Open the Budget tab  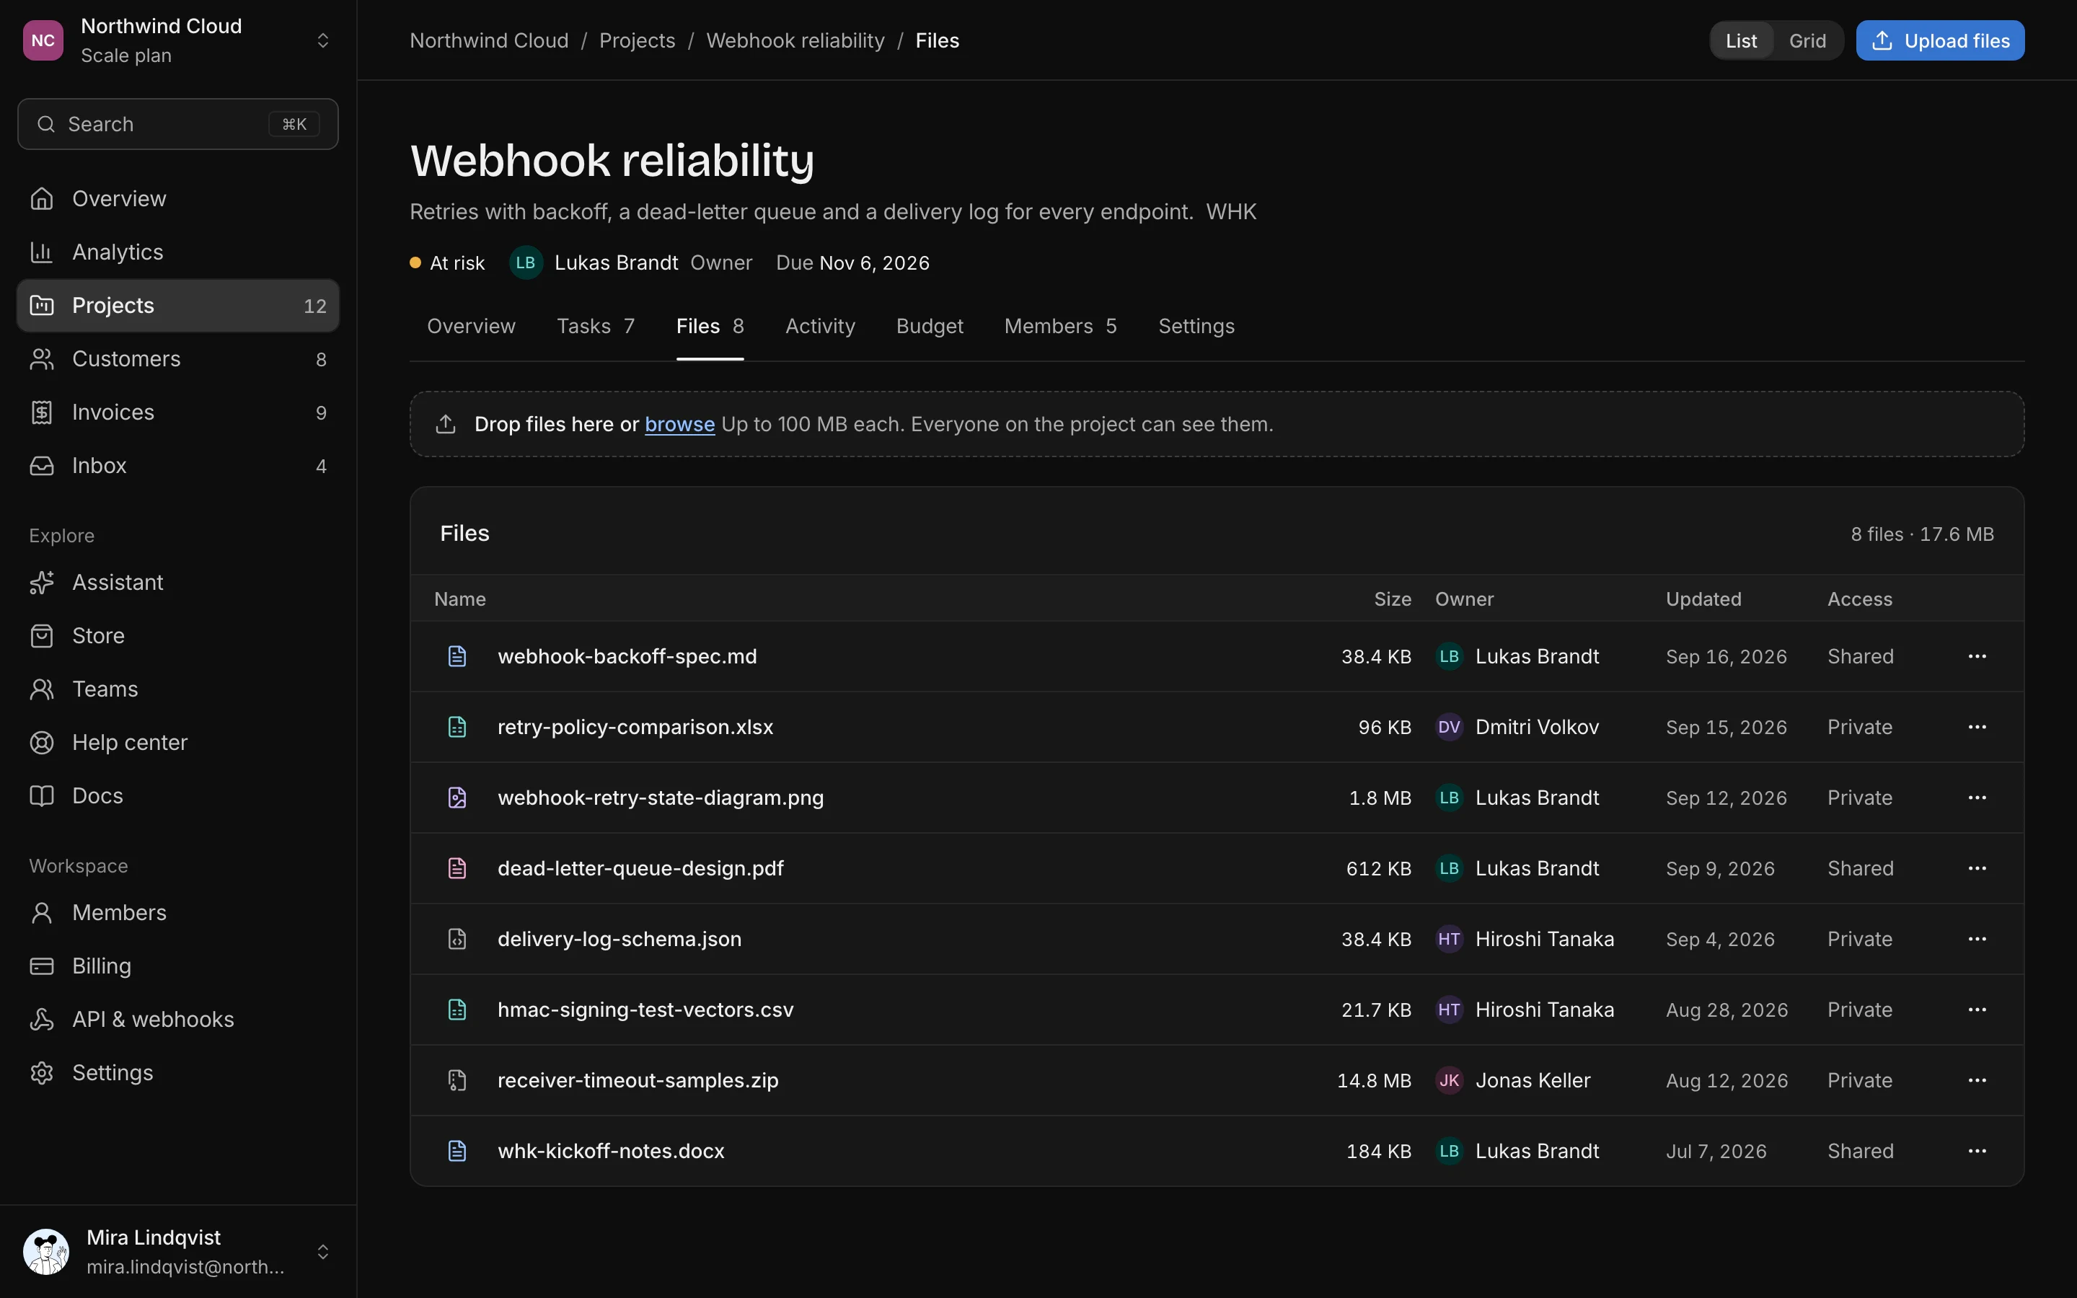pyautogui.click(x=930, y=326)
